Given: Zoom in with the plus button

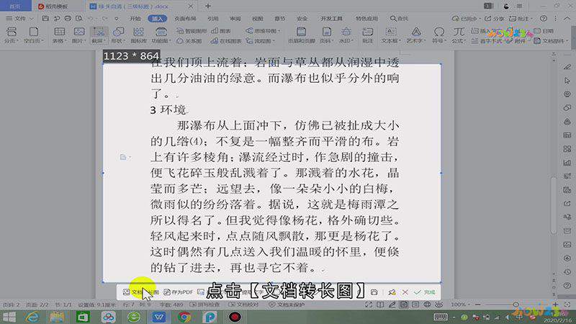Looking at the screenshot, I should click(555, 305).
